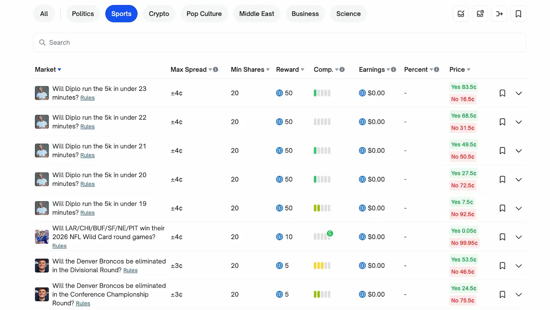Expand the NFL Wild Card market row
Viewport: 550px width, 310px height.
(x=519, y=237)
